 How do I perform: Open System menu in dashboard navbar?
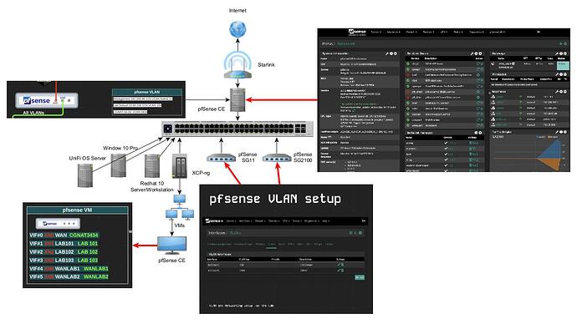375,32
